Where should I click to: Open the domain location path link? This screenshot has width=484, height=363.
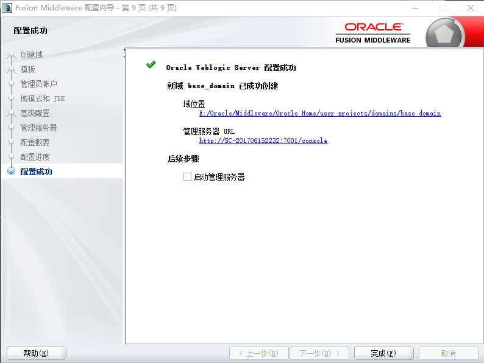(320, 113)
